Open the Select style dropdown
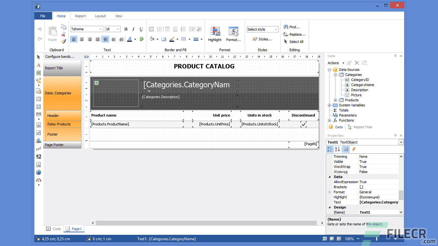Viewport: 438px width, 246px height. [262, 29]
